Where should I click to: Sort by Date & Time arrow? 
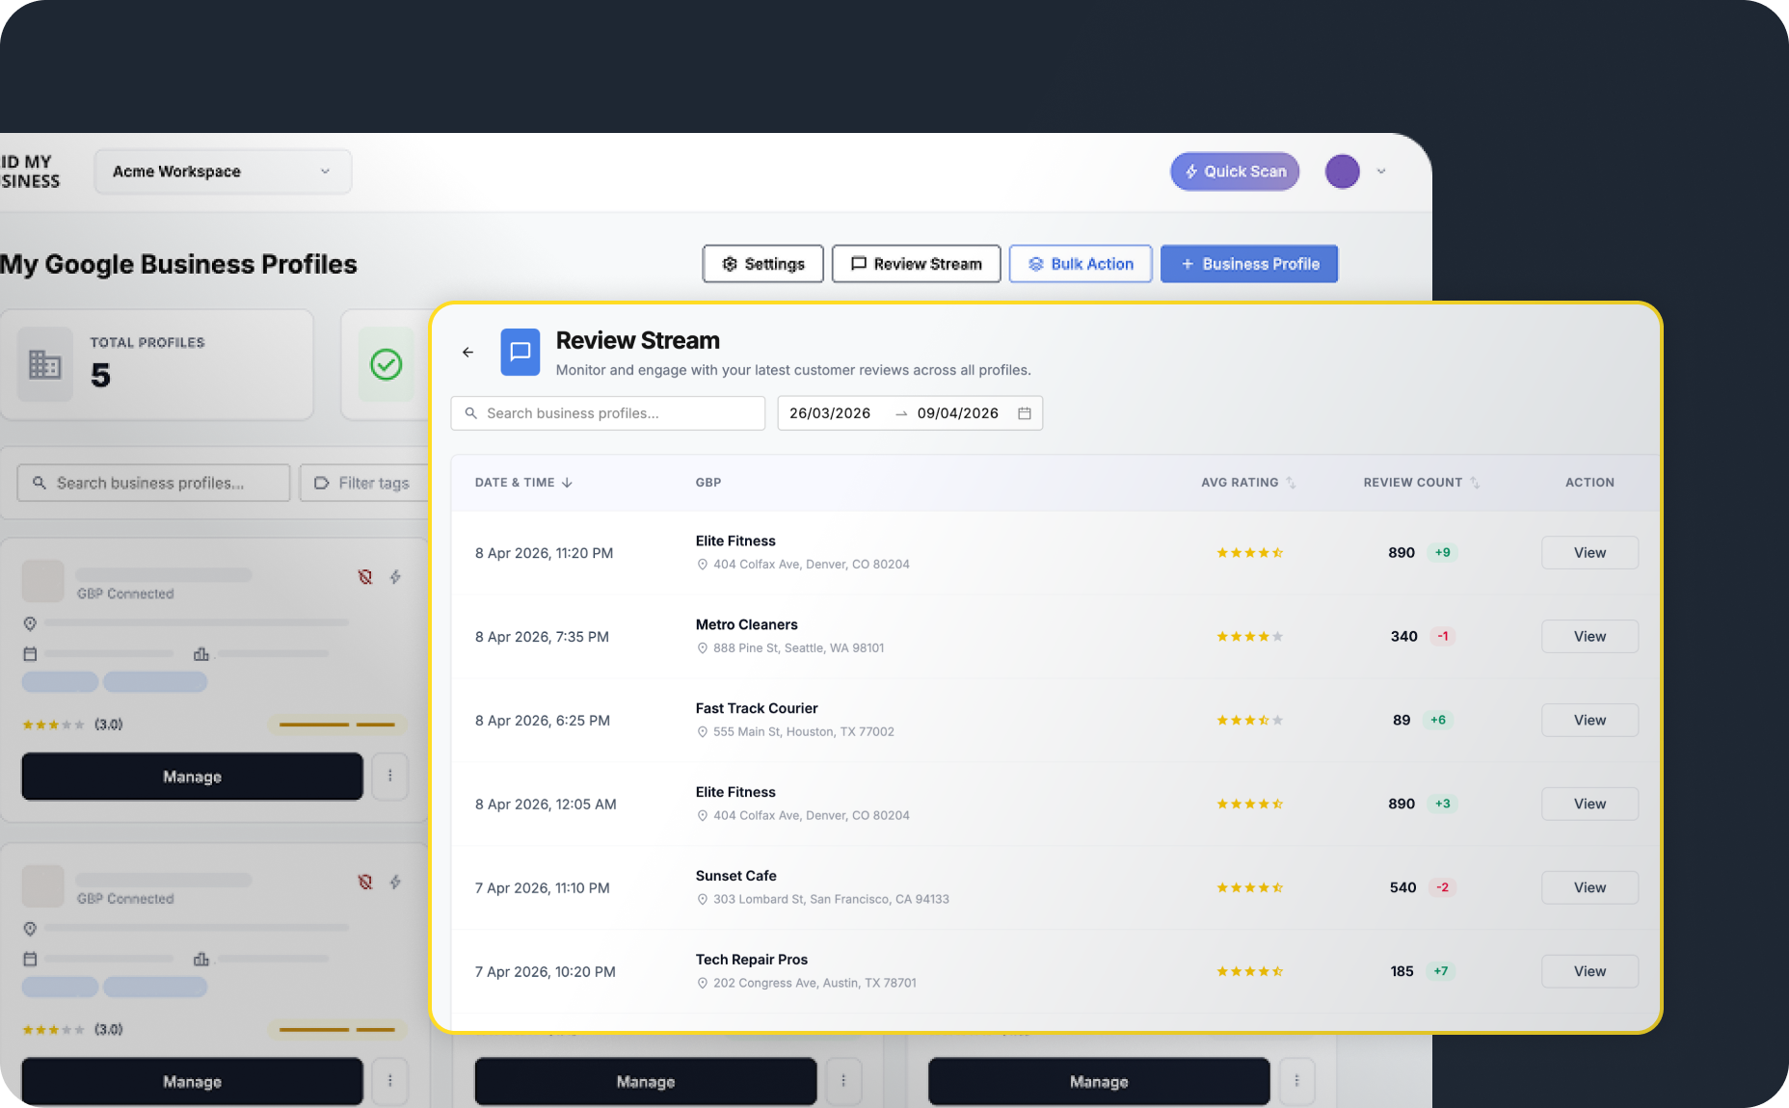coord(567,483)
